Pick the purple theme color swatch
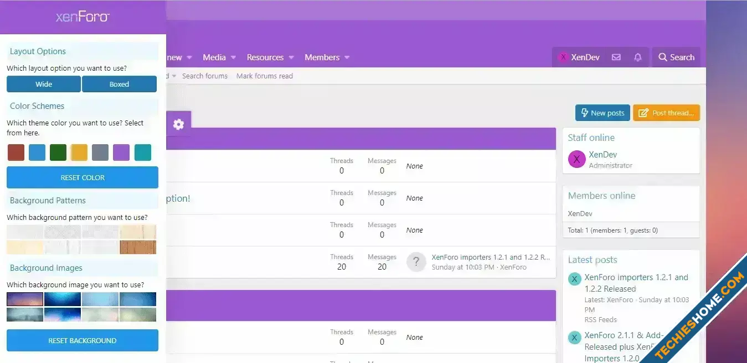 coord(121,152)
